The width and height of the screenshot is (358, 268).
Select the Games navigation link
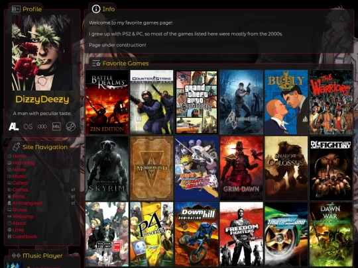[x=21, y=190]
